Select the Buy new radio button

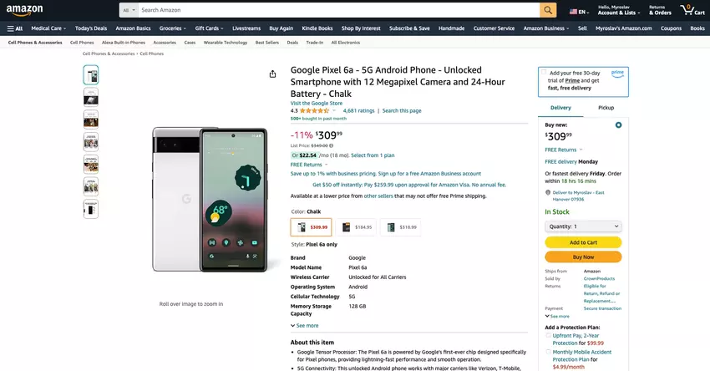pyautogui.click(x=618, y=125)
